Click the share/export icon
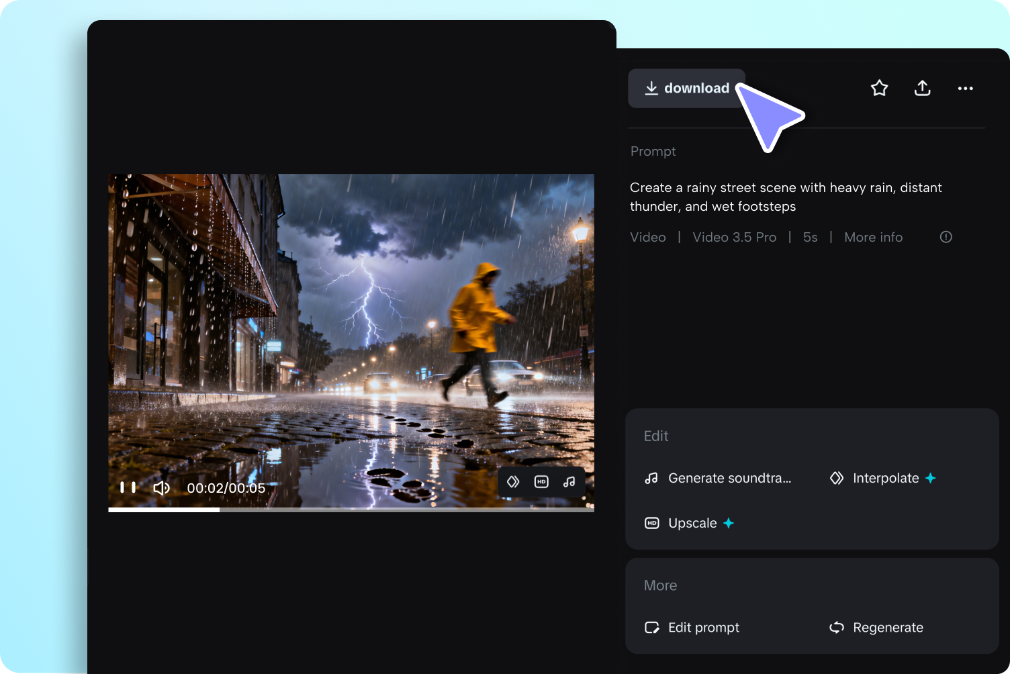The height and width of the screenshot is (674, 1010). point(922,88)
